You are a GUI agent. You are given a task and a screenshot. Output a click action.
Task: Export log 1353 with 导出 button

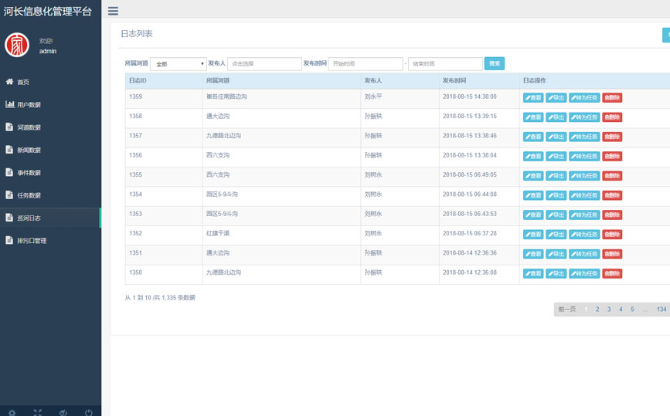556,215
